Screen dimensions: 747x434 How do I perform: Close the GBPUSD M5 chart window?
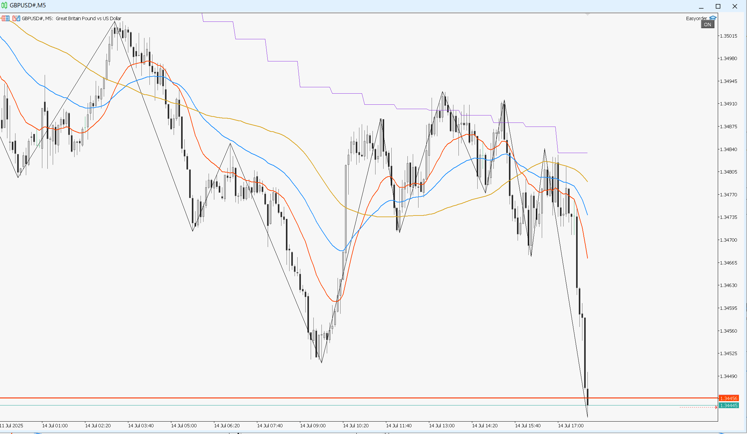(x=735, y=6)
